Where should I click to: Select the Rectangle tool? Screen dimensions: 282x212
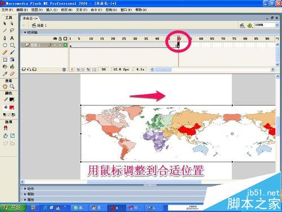tap(12, 45)
